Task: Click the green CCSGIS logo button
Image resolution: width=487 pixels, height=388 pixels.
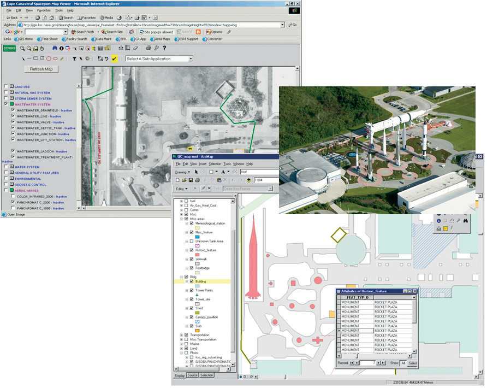Action: 9,48
